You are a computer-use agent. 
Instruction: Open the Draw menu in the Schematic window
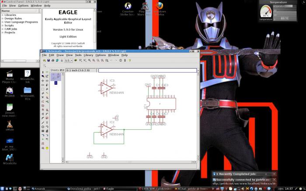coord(60,55)
